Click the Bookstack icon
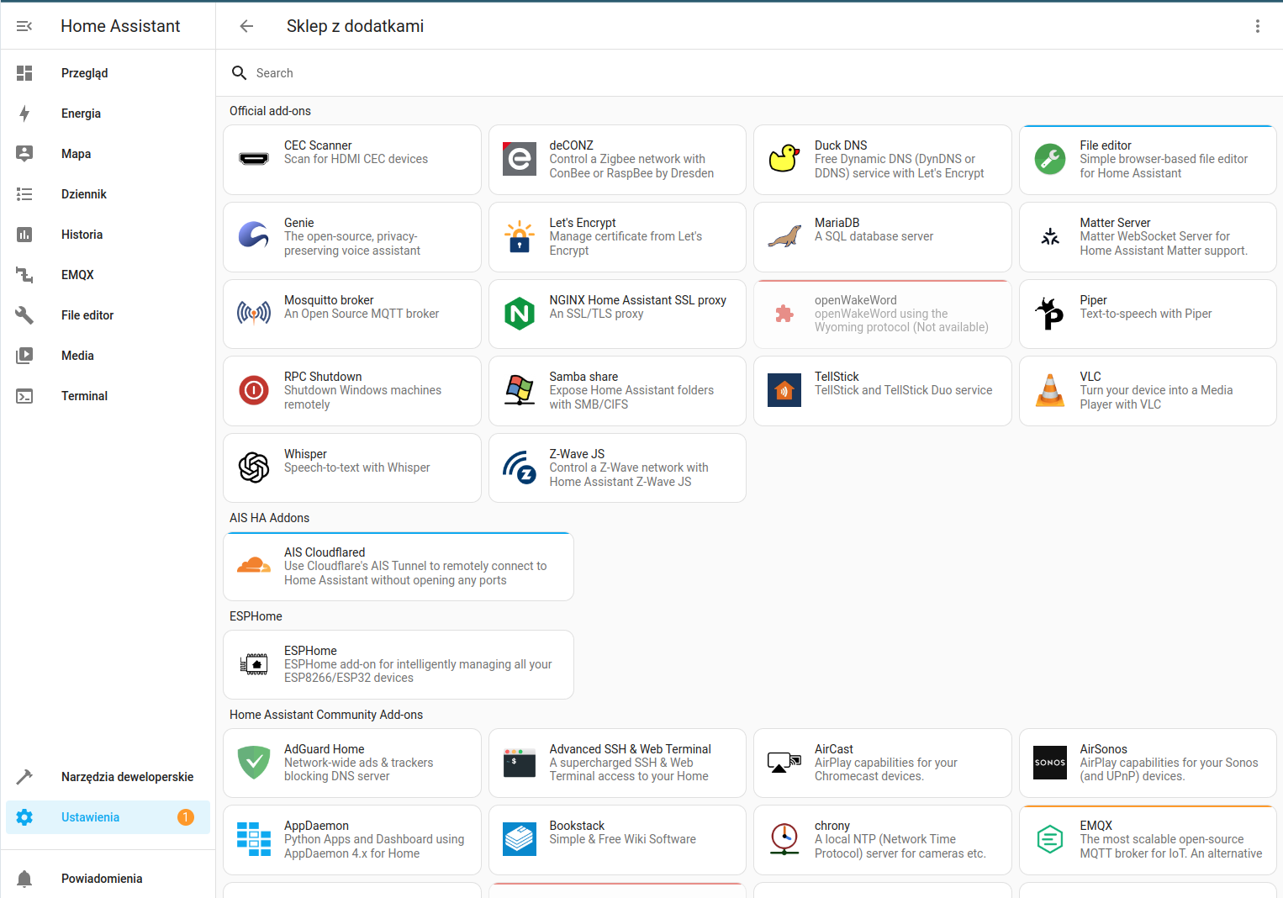Viewport: 1283px width, 898px height. [x=520, y=839]
